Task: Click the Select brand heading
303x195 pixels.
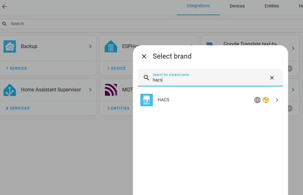Action: click(172, 56)
